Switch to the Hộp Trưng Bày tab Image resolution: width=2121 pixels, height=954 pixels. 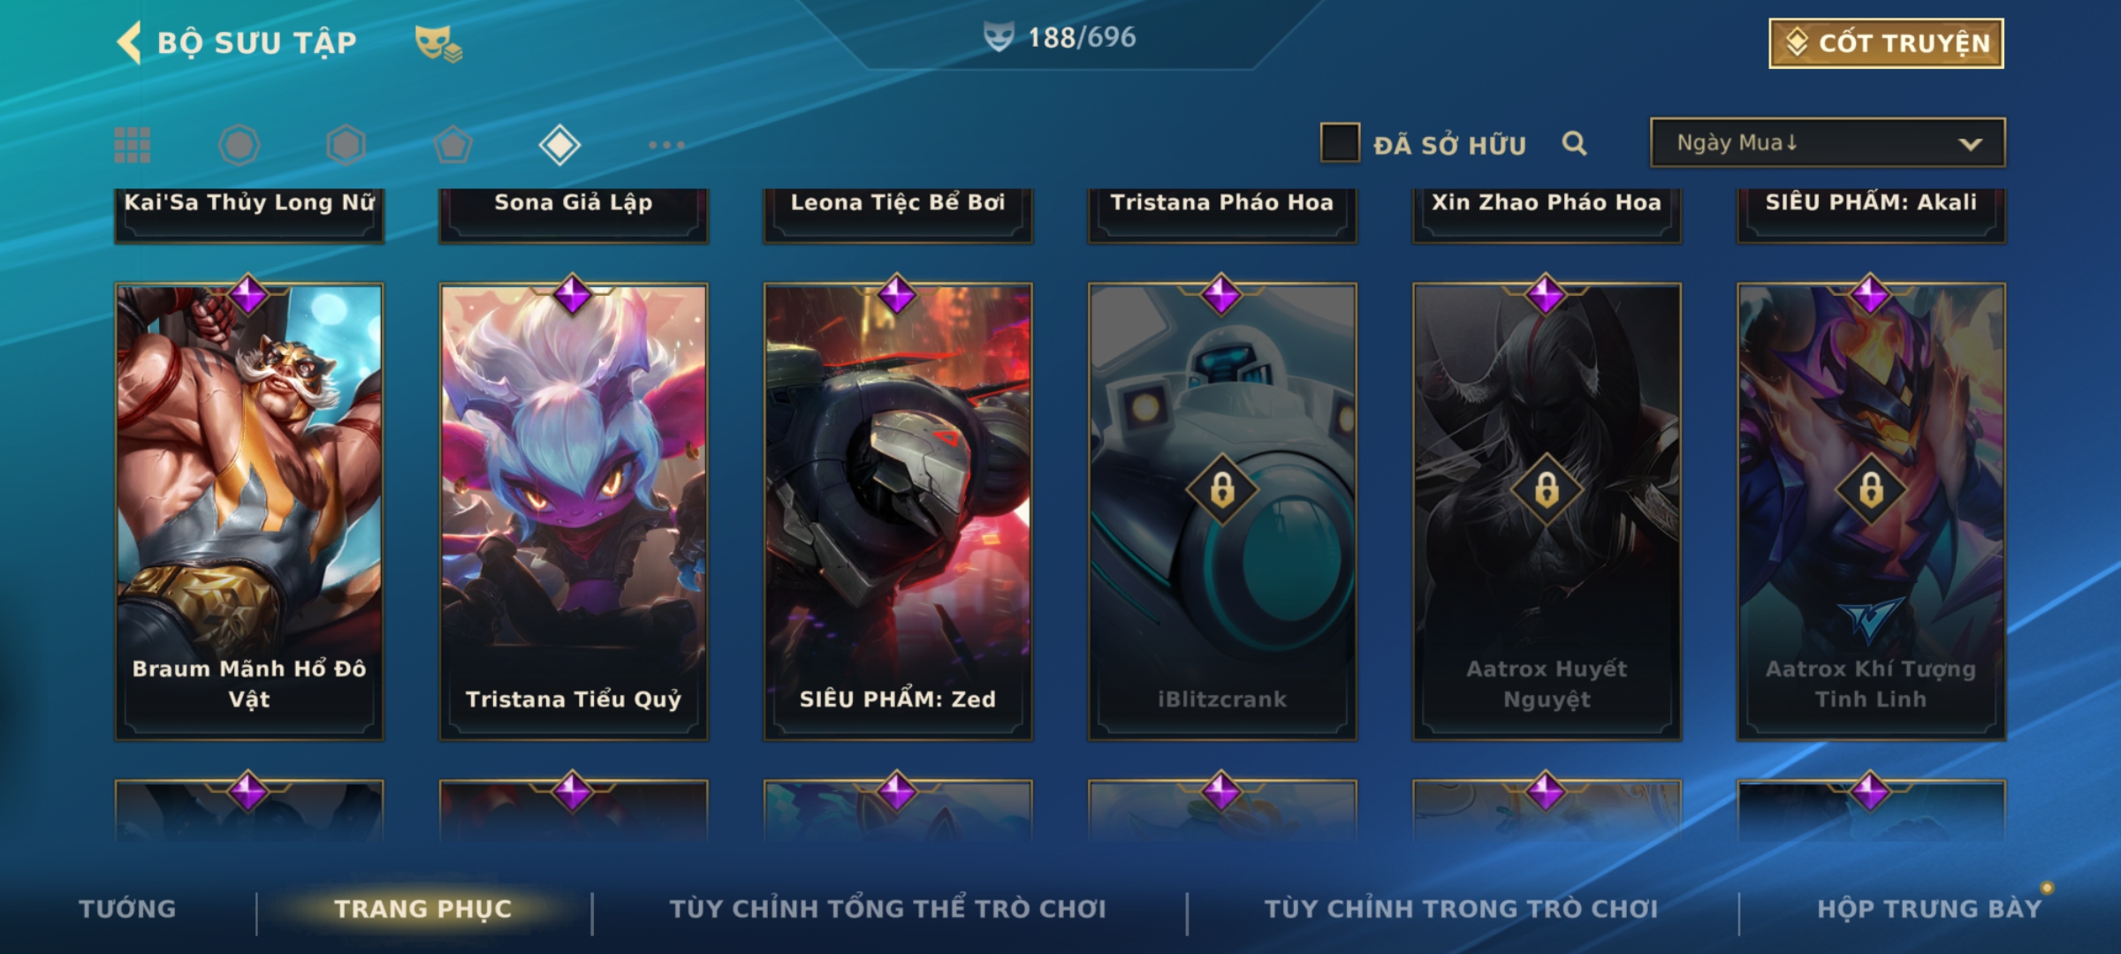click(1929, 909)
